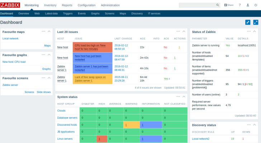
Task: Open the help question mark icon
Action: tap(240, 5)
